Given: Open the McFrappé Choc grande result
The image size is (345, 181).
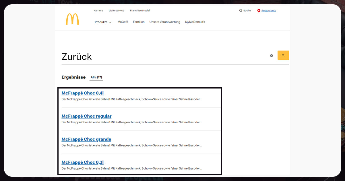Looking at the screenshot, I should click(x=86, y=139).
